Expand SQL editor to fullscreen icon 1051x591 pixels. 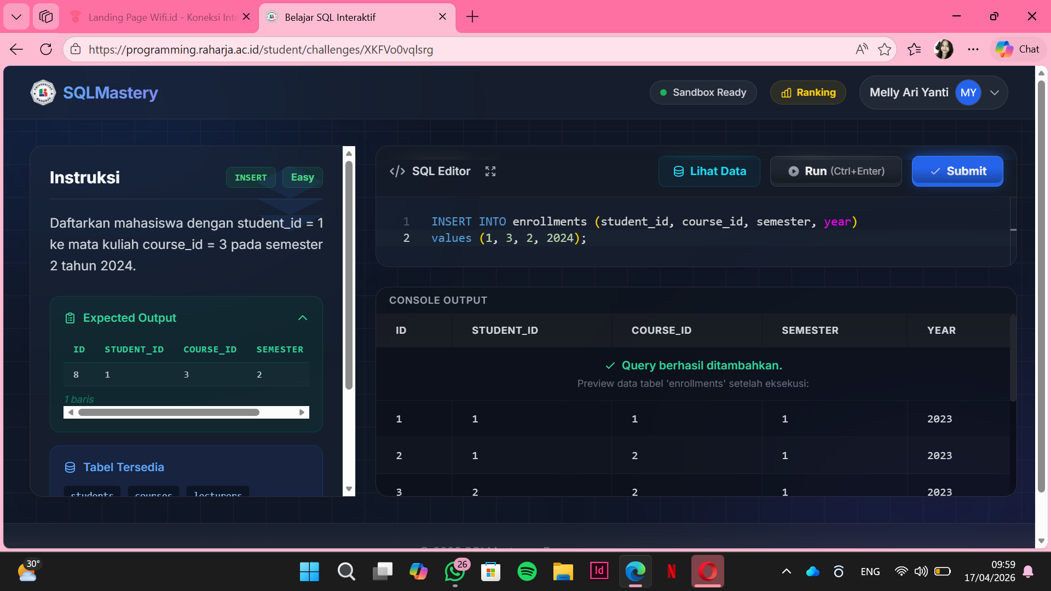coord(490,171)
